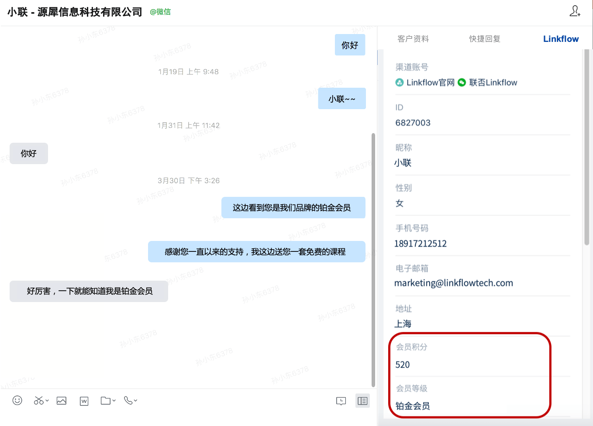Click the 好厉害 received message bubble
593x426 pixels.
[x=89, y=291]
